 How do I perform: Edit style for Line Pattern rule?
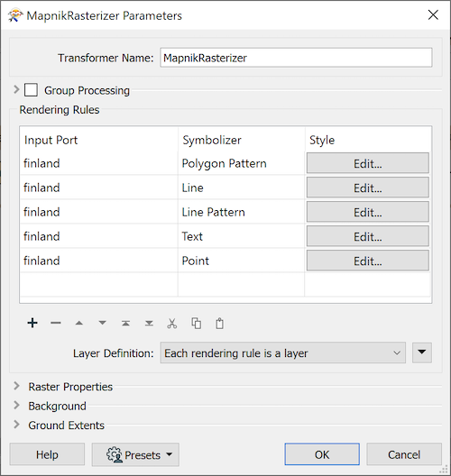368,212
